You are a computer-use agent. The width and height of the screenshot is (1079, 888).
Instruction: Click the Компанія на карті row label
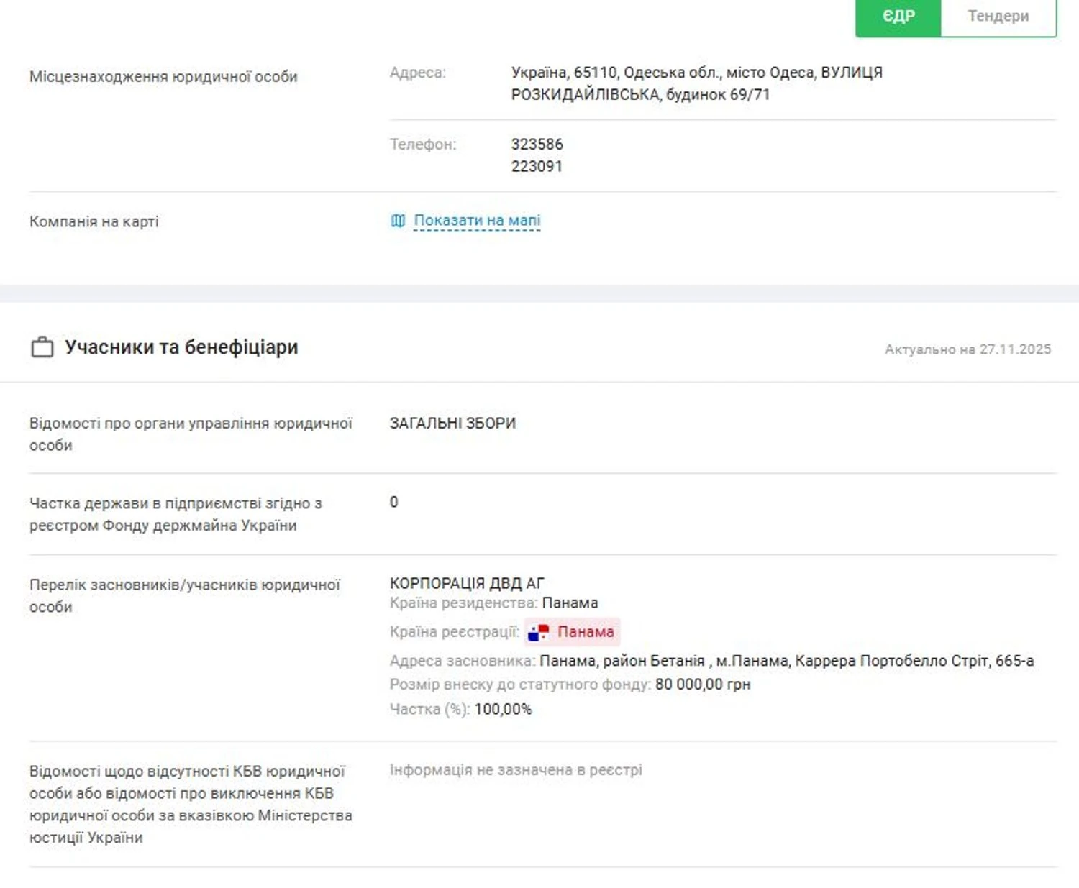point(94,221)
